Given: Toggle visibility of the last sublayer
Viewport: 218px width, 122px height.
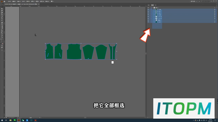Looking at the screenshot, I should (148, 22).
